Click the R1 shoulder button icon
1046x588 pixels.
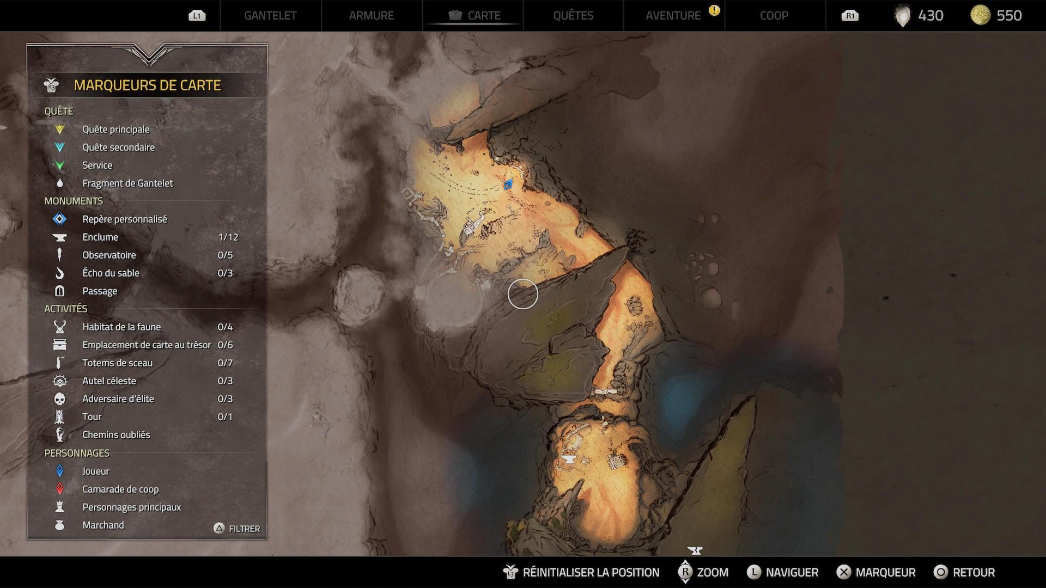850,16
